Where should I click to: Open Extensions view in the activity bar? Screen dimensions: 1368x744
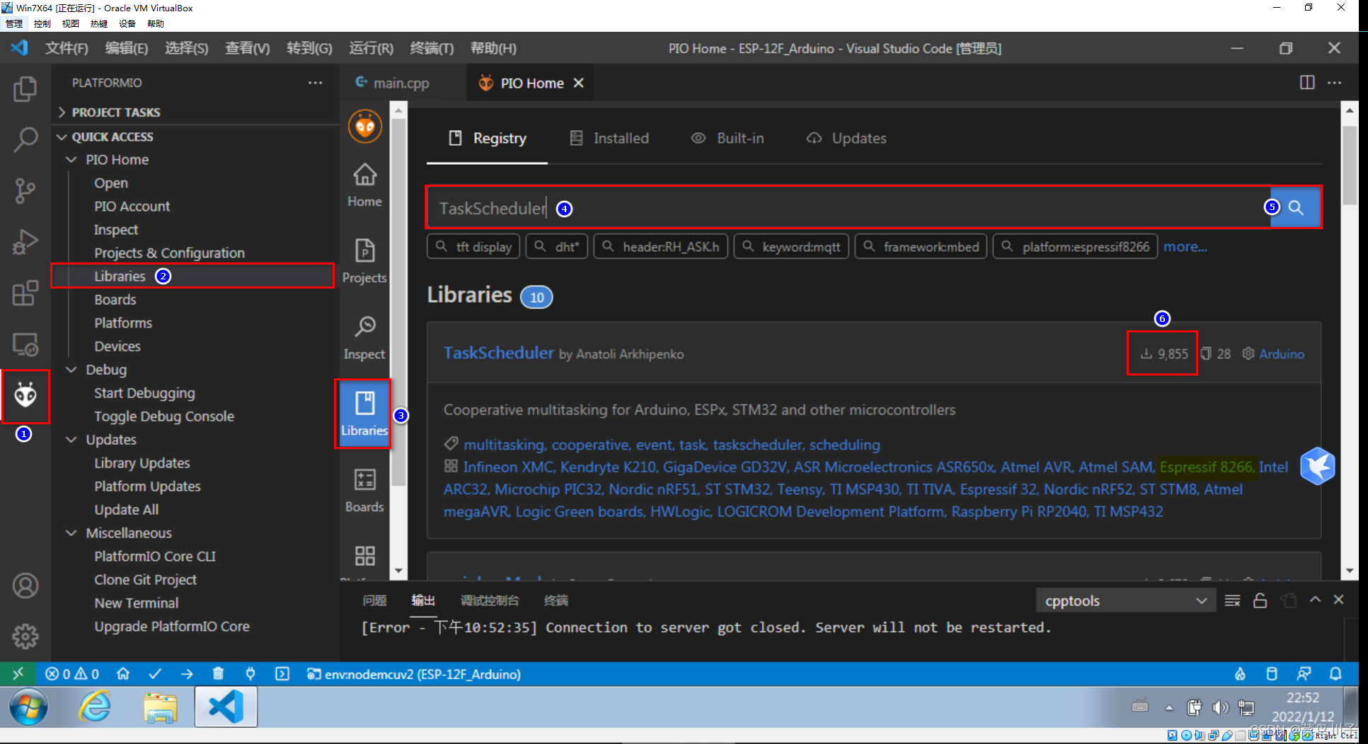click(x=25, y=293)
